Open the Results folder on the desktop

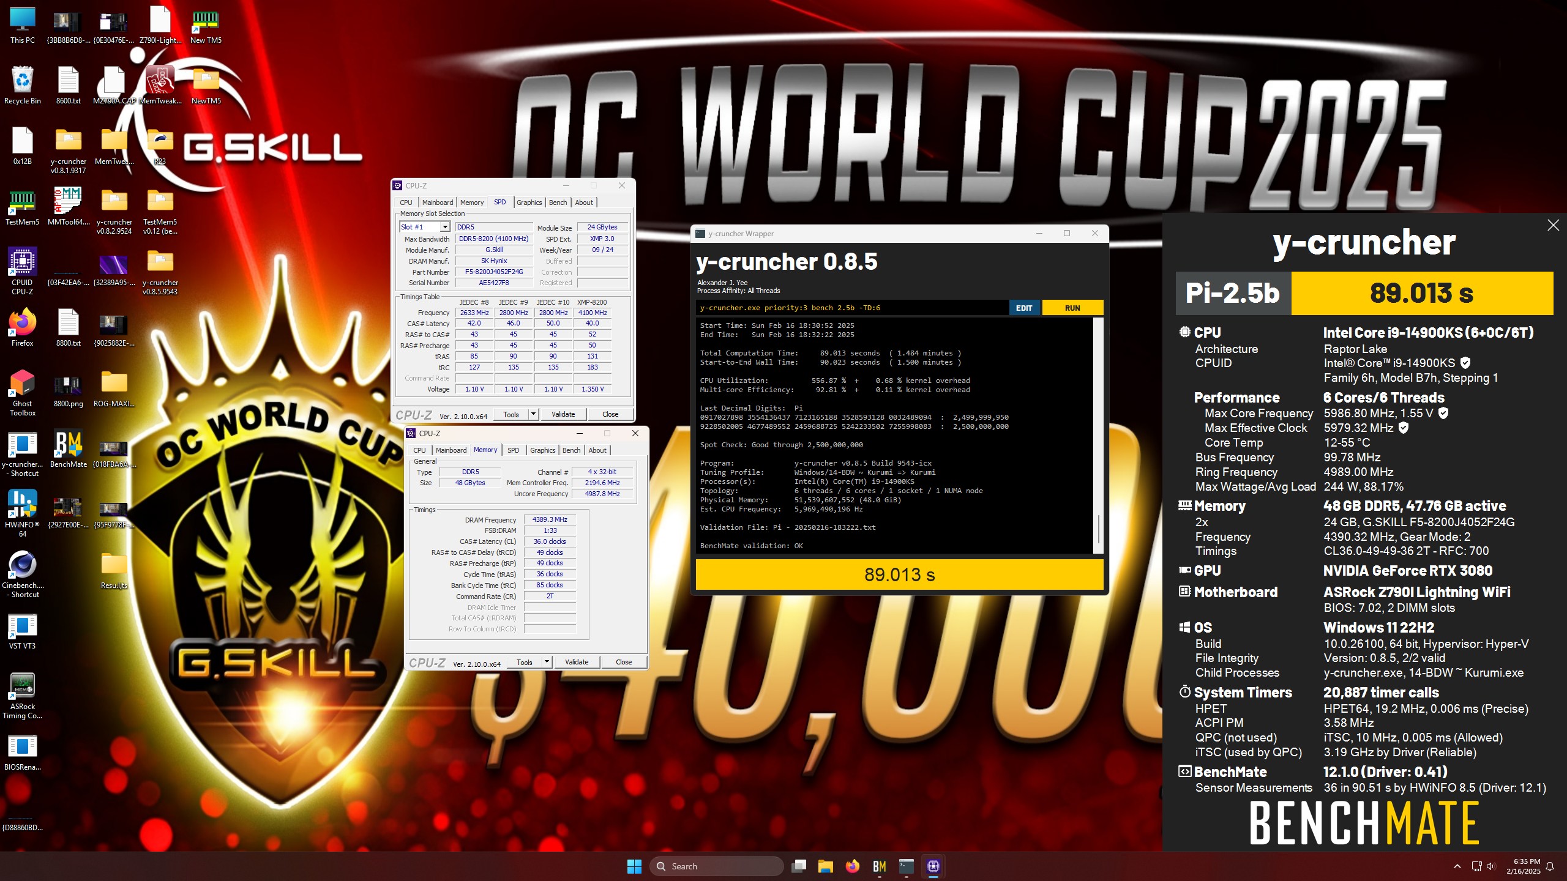(114, 570)
